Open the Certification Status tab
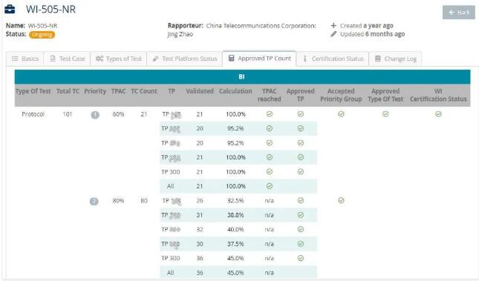This screenshot has height=281, width=479. (333, 59)
